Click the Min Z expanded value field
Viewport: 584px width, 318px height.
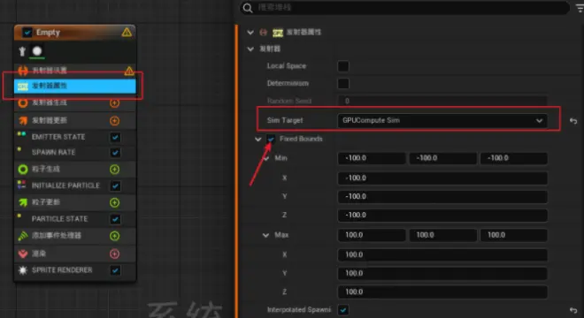442,215
